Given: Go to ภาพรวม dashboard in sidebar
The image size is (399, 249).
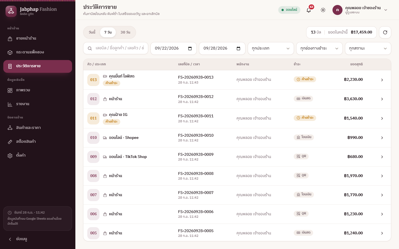Looking at the screenshot, I should point(38,90).
